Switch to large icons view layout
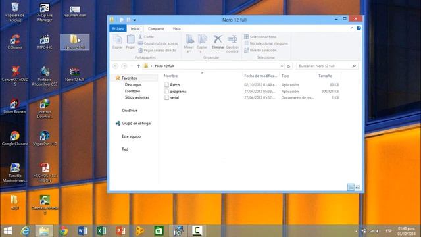 click(x=358, y=187)
